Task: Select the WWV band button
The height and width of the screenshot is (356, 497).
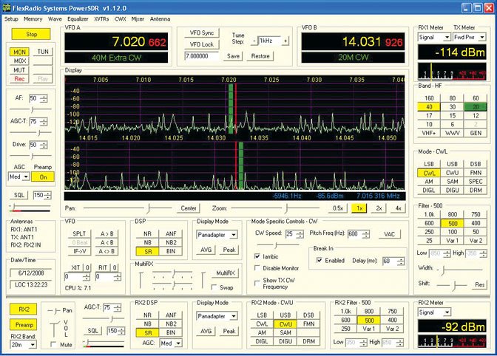Action: (453, 133)
